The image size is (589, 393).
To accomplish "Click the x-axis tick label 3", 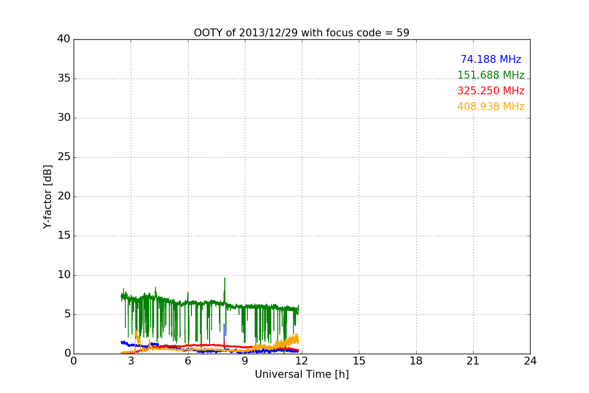I will click(131, 361).
